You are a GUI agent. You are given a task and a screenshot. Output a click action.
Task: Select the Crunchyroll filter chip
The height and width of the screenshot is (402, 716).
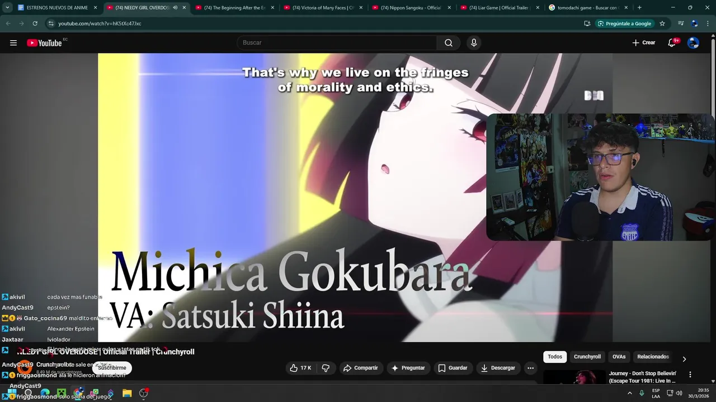tap(587, 357)
